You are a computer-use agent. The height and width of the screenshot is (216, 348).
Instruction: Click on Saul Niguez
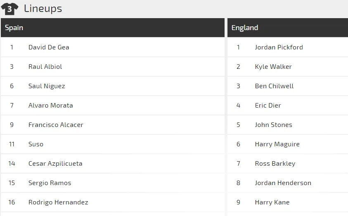point(47,86)
